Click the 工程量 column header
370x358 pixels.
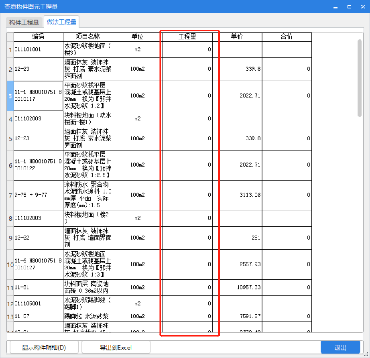tap(187, 37)
